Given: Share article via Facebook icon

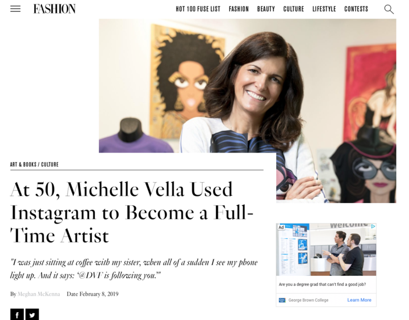Looking at the screenshot, I should tap(17, 314).
